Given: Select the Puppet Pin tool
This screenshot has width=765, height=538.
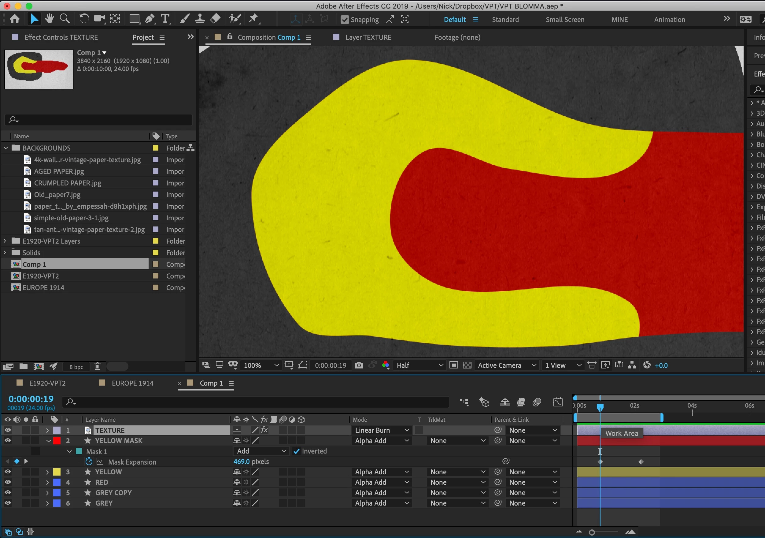Looking at the screenshot, I should (253, 19).
